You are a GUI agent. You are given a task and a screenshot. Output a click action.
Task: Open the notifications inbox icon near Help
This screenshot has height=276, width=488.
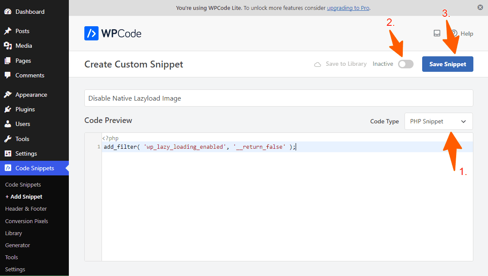tap(437, 33)
